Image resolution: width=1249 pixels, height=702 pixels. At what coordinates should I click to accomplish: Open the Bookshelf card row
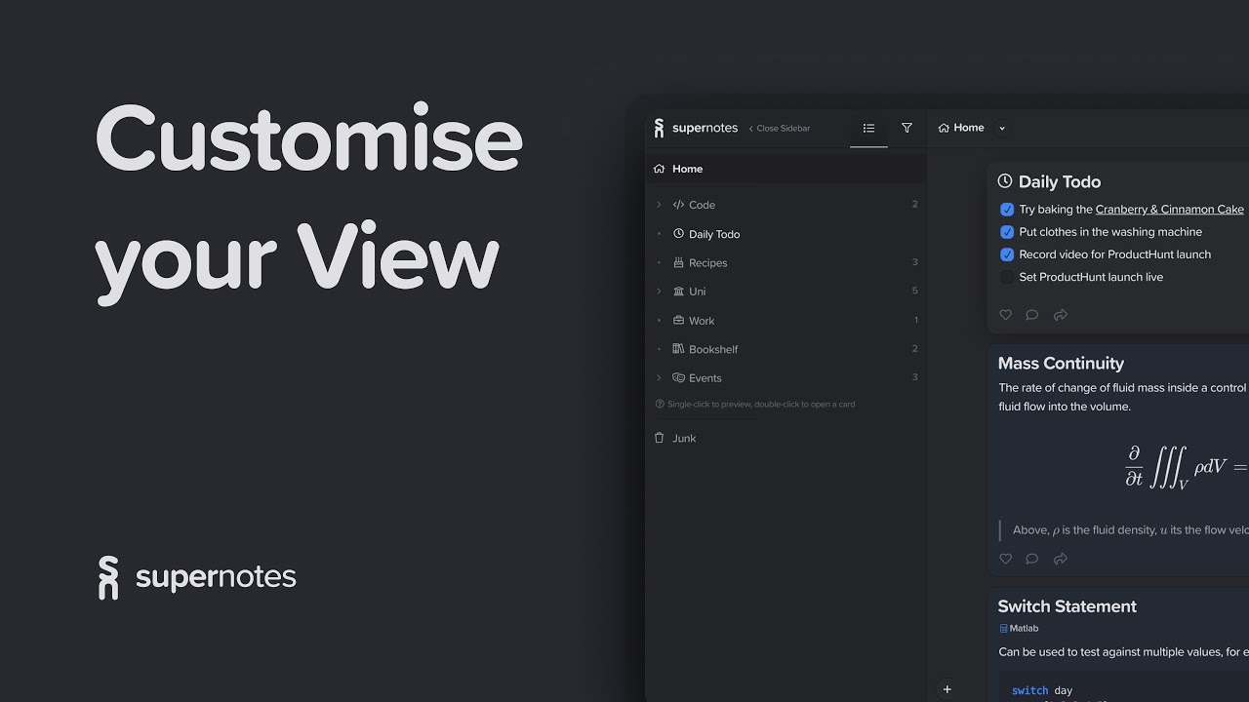click(786, 349)
